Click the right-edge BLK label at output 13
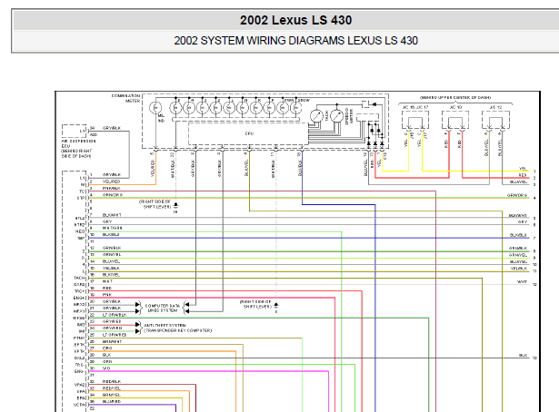The image size is (559, 412). (523, 356)
